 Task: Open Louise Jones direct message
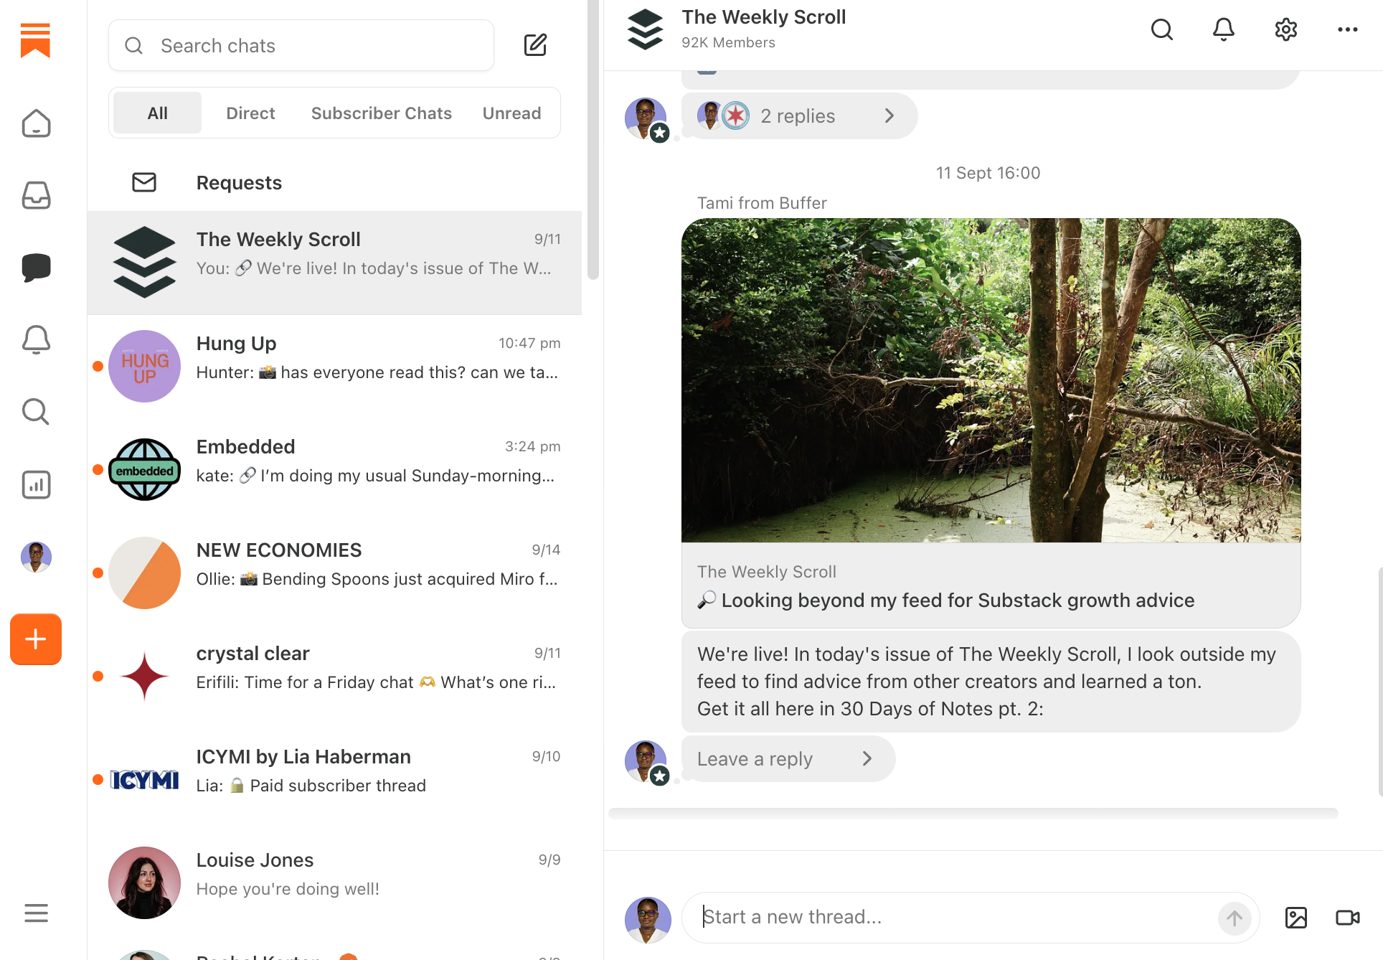pyautogui.click(x=334, y=883)
